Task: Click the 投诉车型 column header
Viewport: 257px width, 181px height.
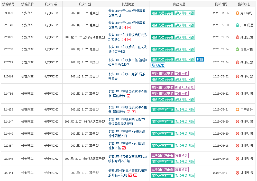Action: [x=85, y=4]
